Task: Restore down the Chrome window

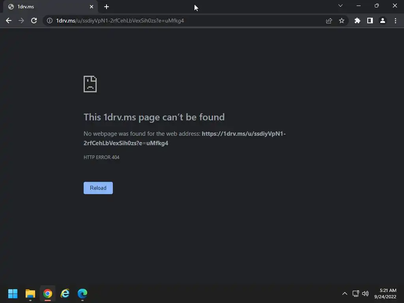Action: 377,6
